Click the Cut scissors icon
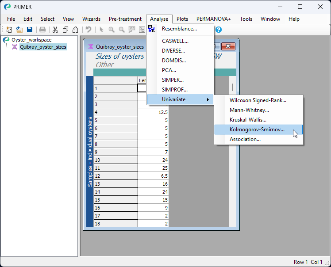This screenshot has height=267, width=331. 55,30
